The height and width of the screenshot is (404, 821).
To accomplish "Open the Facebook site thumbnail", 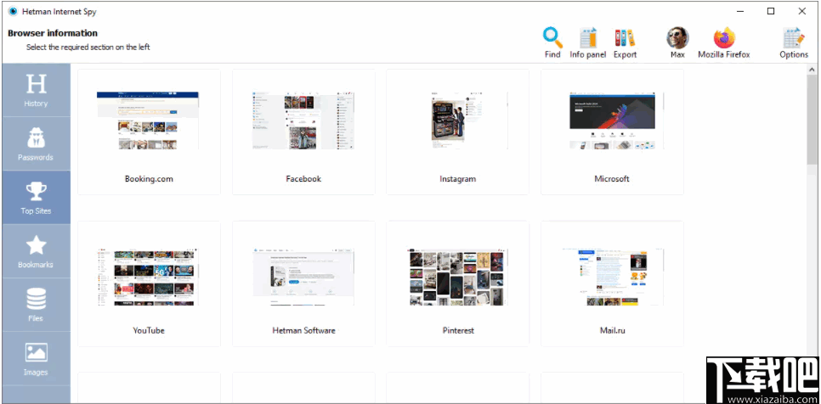I will pyautogui.click(x=303, y=121).
